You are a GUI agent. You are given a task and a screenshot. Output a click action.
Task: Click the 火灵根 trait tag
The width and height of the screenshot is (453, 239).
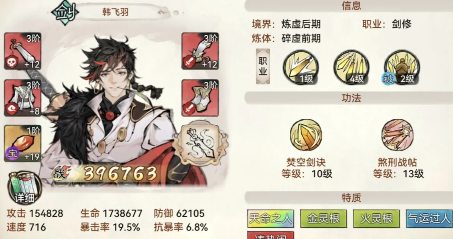click(376, 219)
